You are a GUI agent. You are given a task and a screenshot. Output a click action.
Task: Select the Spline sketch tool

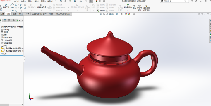point(20,5)
